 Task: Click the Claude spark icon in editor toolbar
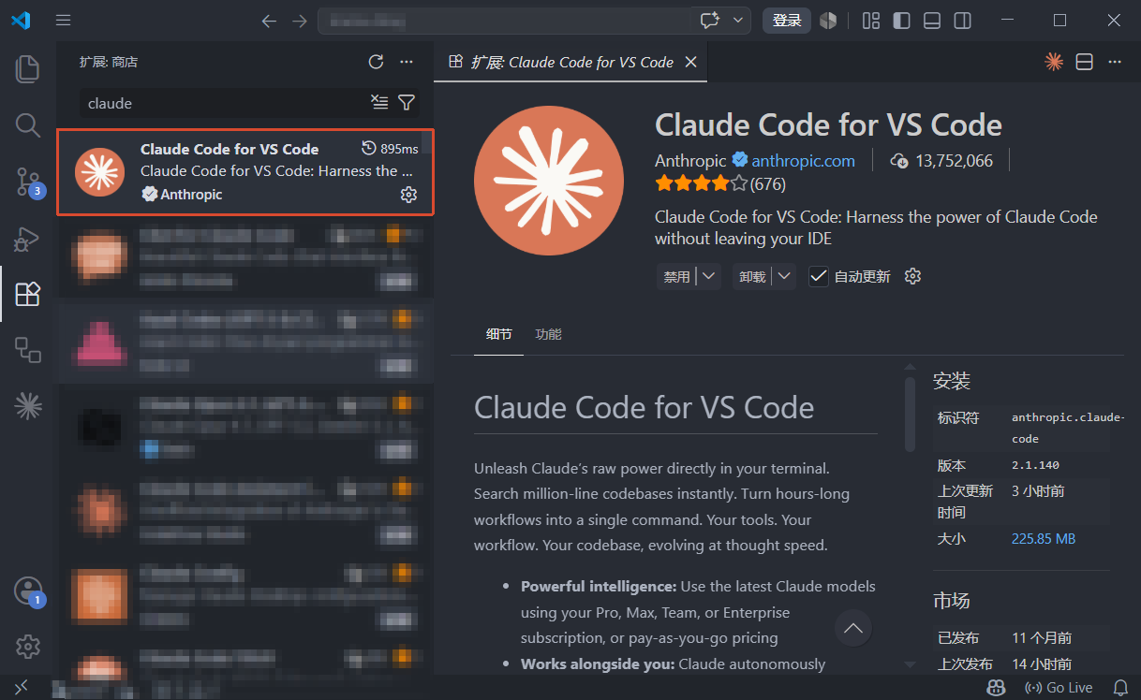(x=1054, y=62)
